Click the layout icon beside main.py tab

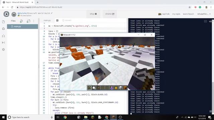[x=57, y=20]
